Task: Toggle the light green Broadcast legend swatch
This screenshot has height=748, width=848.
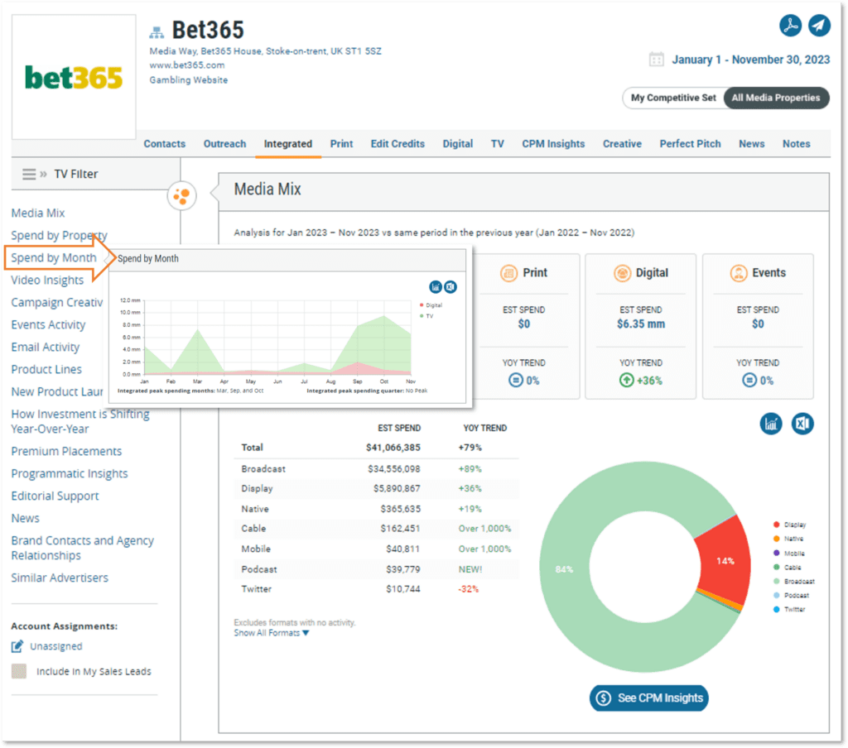Action: (777, 581)
